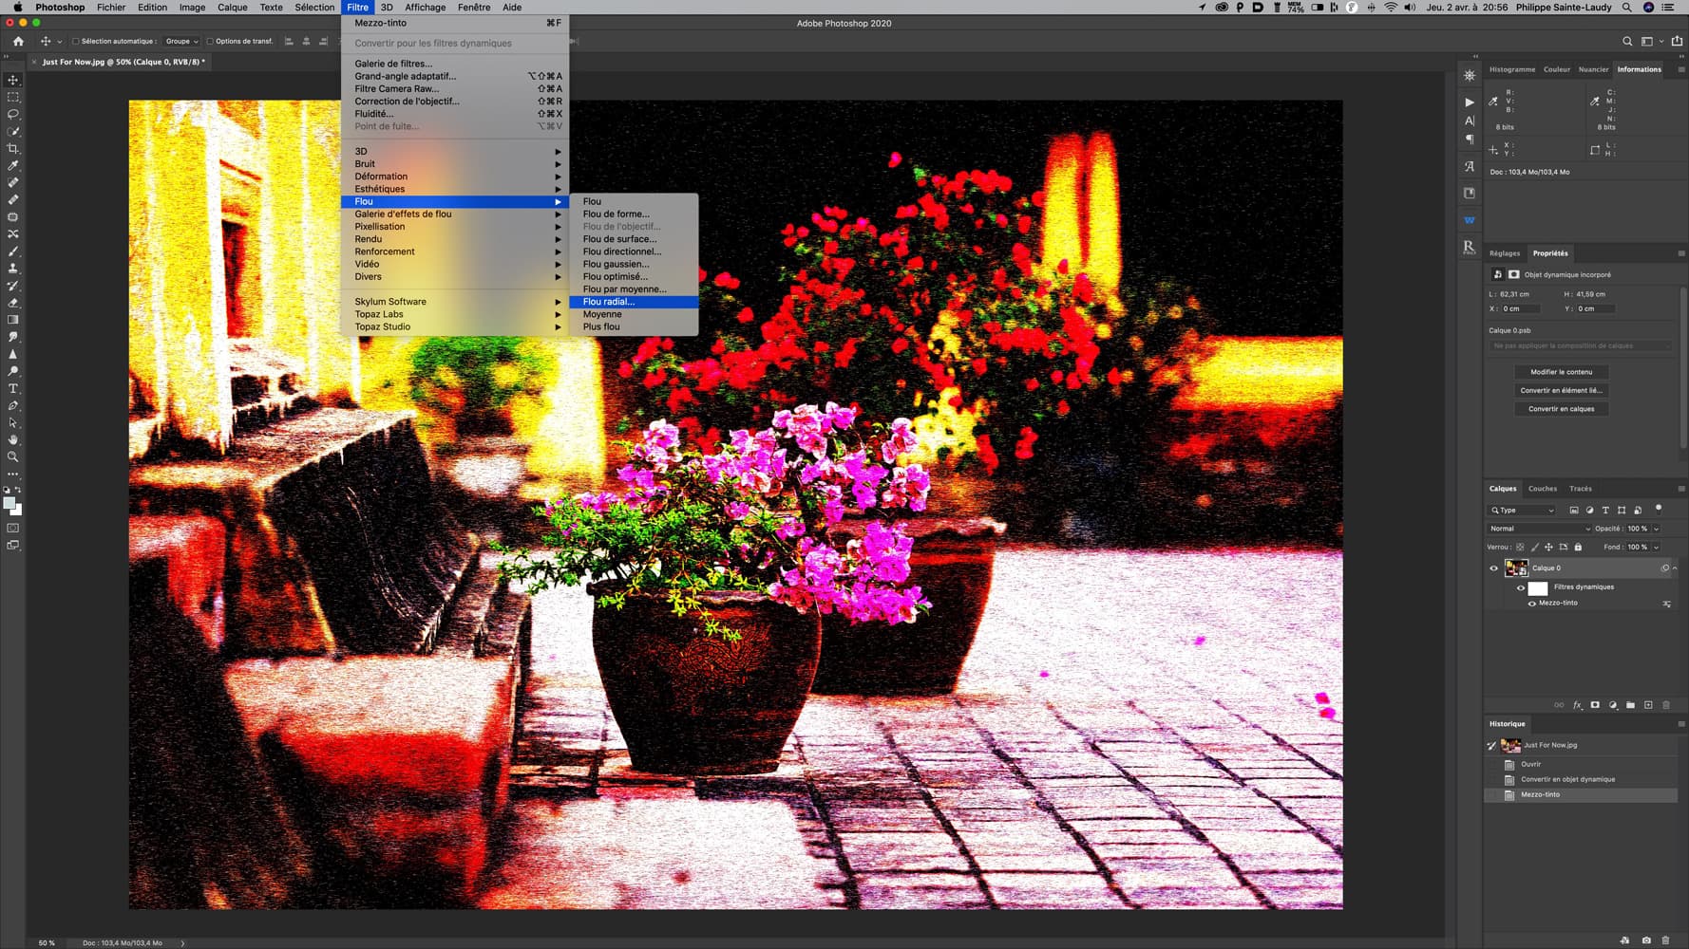Expand the Opacité value dropdown arrow
The width and height of the screenshot is (1689, 949).
point(1657,529)
